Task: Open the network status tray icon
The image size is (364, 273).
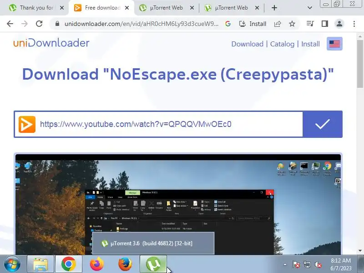Action: [307, 264]
